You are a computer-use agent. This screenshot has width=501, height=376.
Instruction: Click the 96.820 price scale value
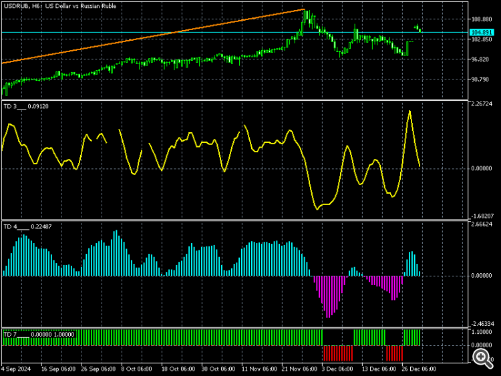480,59
